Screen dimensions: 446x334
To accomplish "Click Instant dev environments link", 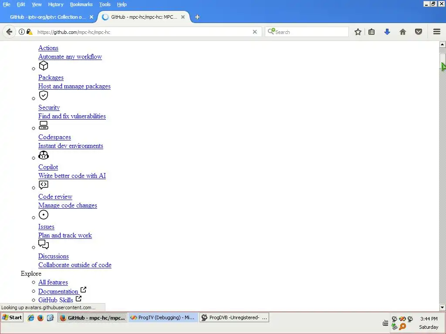I will pos(71,146).
